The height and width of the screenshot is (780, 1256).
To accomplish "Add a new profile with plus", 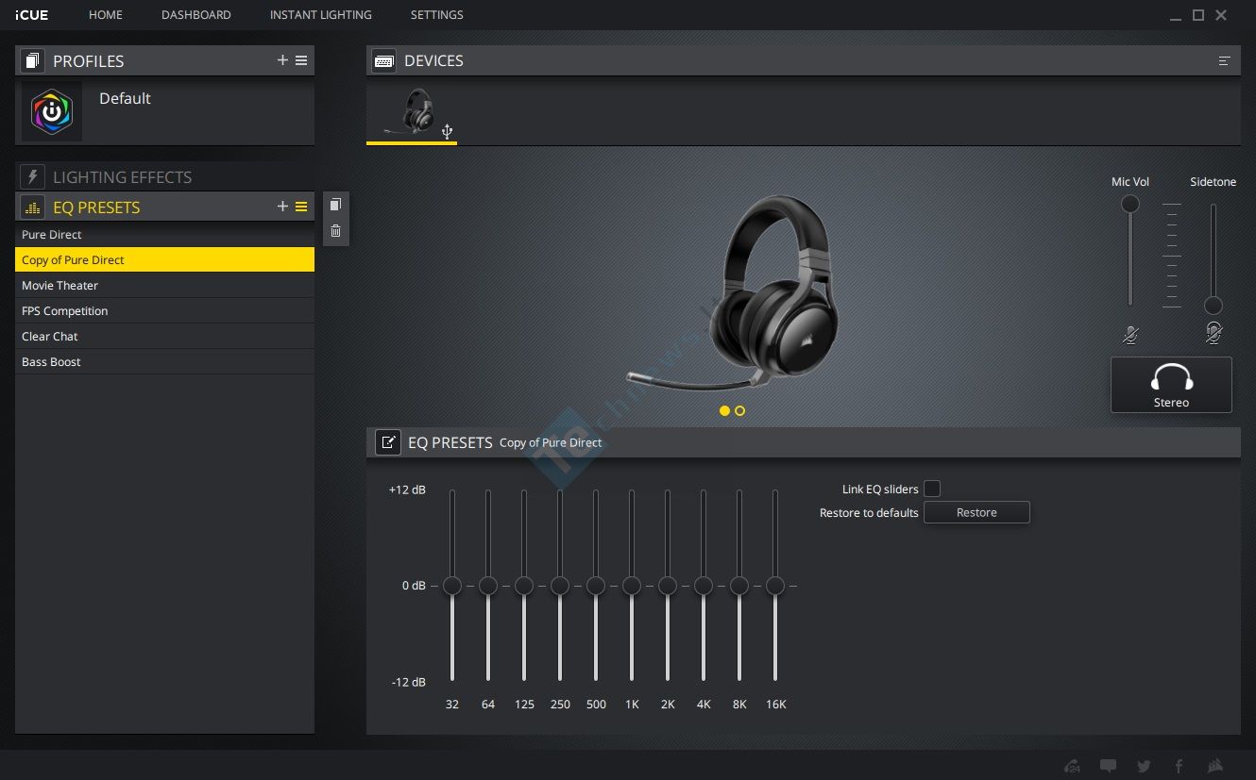I will 282,60.
